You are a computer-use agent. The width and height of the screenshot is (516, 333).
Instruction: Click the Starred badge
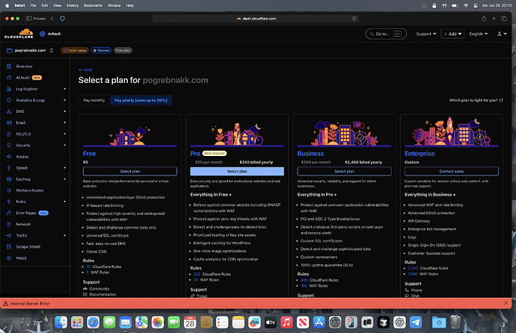102,51
